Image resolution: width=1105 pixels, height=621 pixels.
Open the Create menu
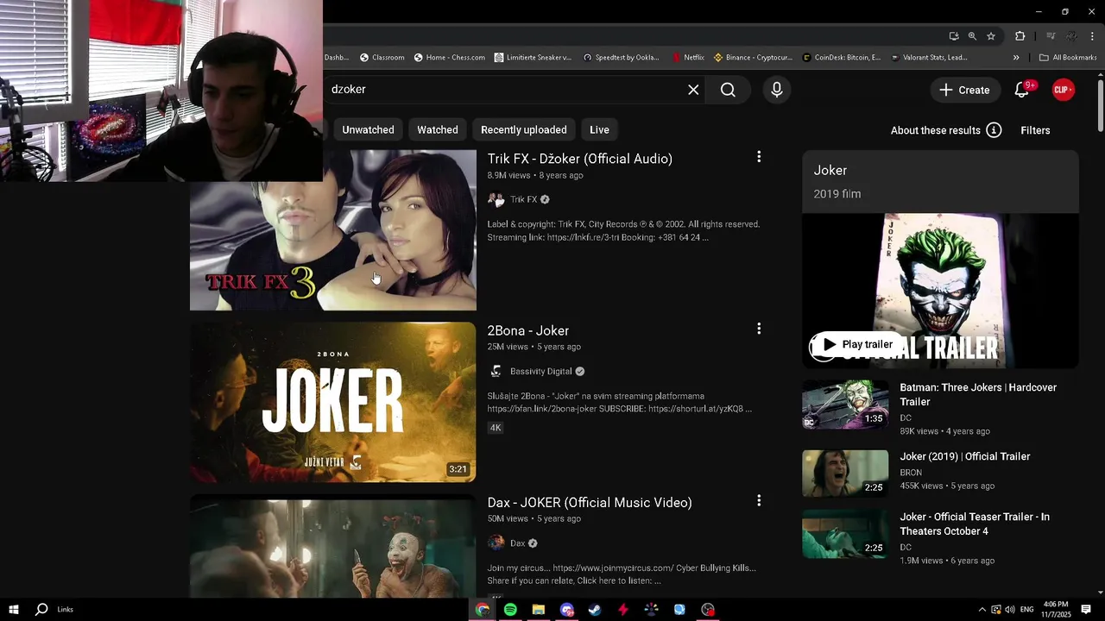point(964,90)
